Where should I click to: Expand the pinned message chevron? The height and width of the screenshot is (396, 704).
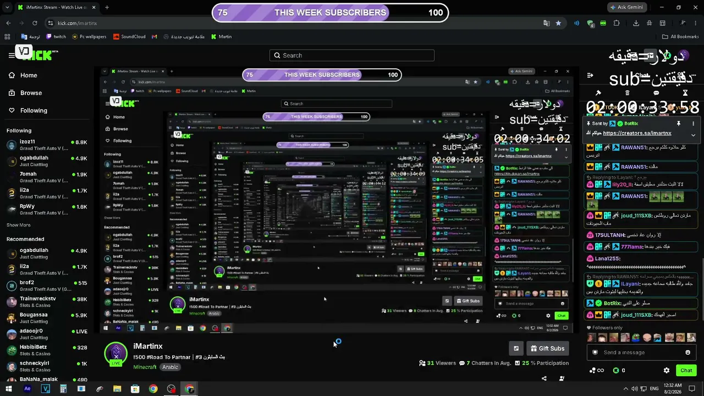[693, 135]
